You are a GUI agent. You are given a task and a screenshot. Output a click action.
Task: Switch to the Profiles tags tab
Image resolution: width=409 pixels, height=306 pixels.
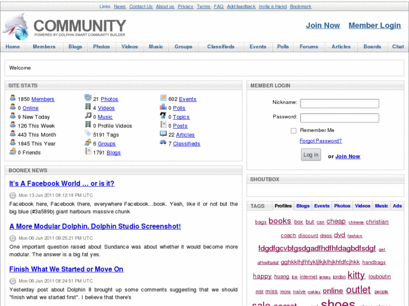[283, 205]
